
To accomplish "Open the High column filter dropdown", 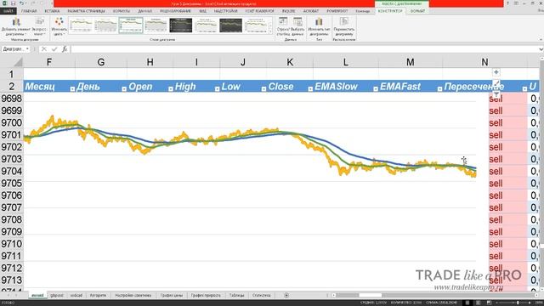I will (x=217, y=88).
